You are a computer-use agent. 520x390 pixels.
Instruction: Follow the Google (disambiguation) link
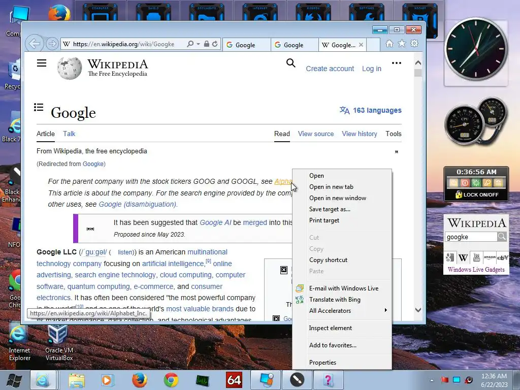pyautogui.click(x=137, y=204)
